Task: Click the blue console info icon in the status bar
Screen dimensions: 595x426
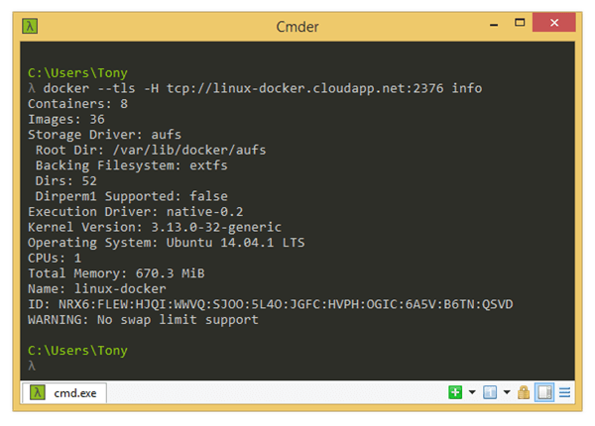Action: [x=490, y=392]
